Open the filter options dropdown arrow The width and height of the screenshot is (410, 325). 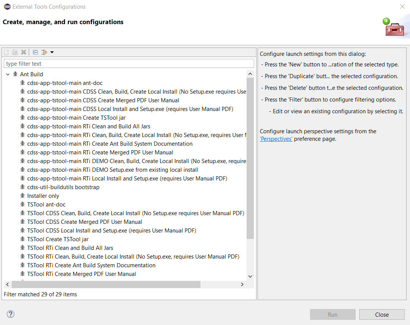(x=52, y=52)
